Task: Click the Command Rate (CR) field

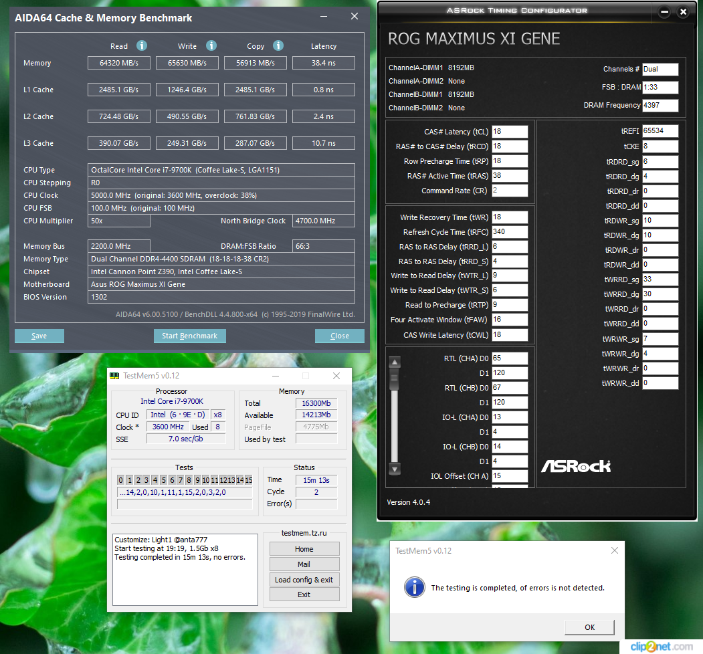Action: pos(510,191)
